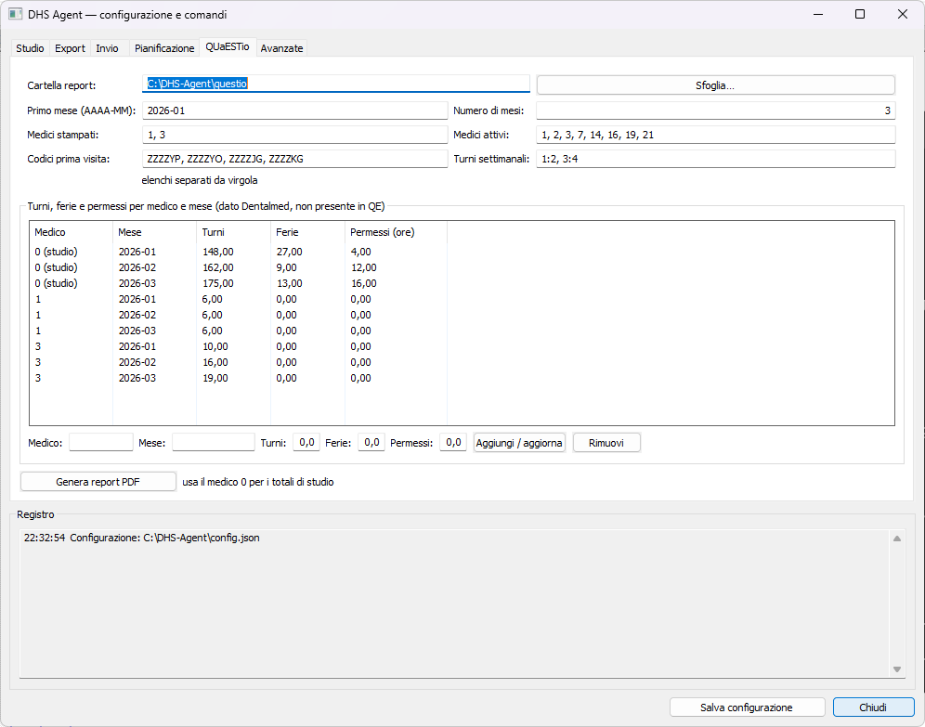This screenshot has height=727, width=925.
Task: Select row with Turni 16,00
Action: pyautogui.click(x=239, y=363)
